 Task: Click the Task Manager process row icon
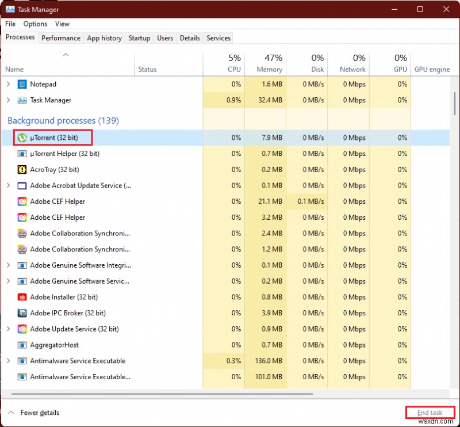[x=22, y=100]
